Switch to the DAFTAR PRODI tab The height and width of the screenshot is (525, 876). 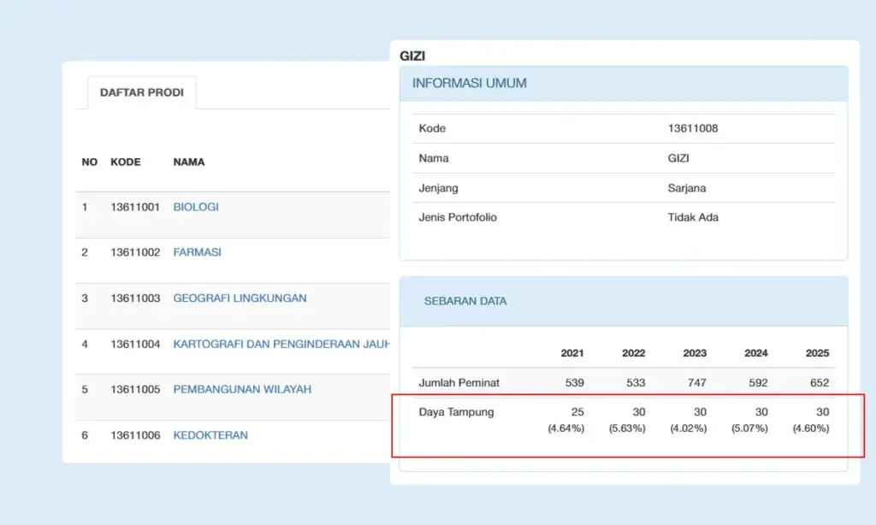click(x=141, y=92)
